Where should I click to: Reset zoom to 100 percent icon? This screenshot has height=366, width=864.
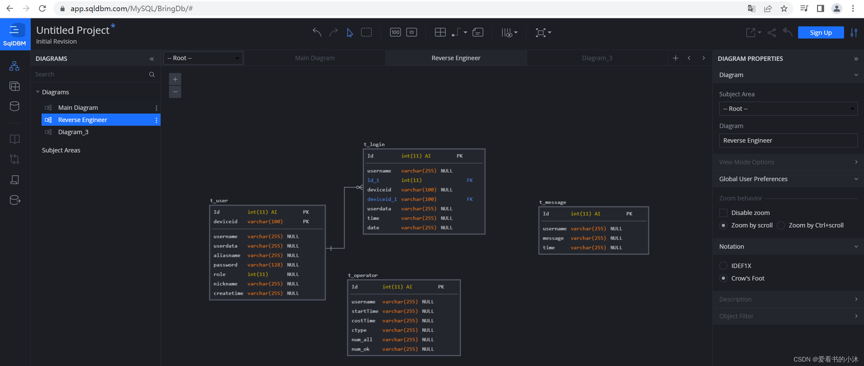[395, 32]
